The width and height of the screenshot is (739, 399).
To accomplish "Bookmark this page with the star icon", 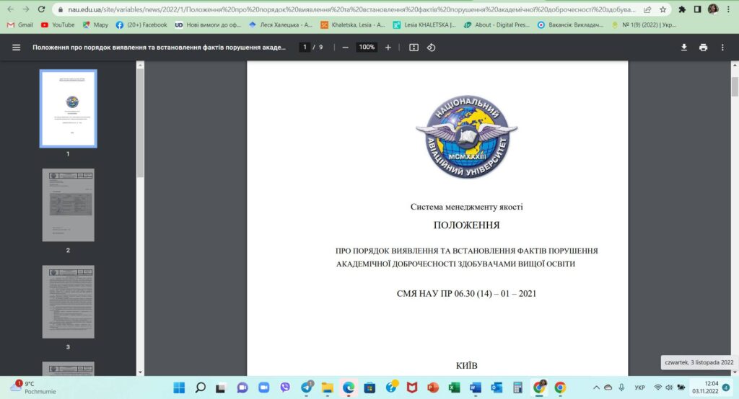I will [x=663, y=9].
